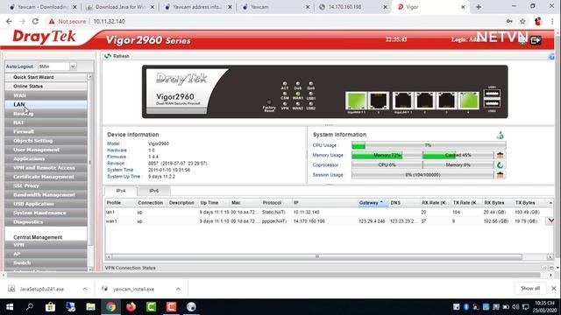Expand yawcam_install.exe download options

coord(178,289)
